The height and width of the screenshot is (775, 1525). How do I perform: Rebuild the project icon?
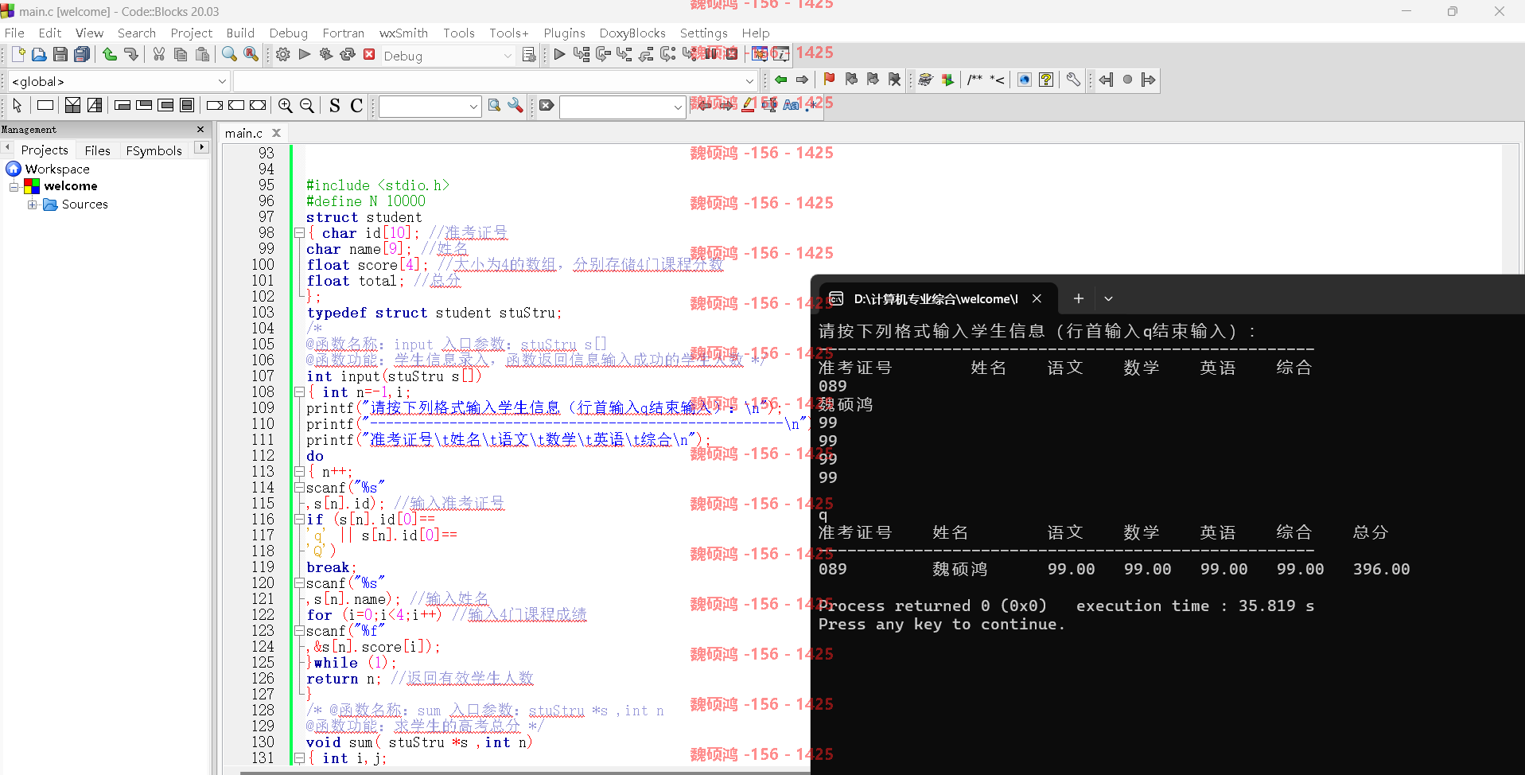tap(348, 54)
